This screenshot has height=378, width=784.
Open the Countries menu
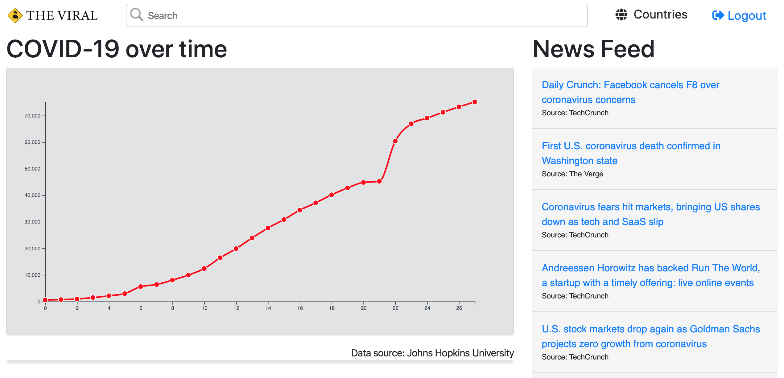click(651, 14)
